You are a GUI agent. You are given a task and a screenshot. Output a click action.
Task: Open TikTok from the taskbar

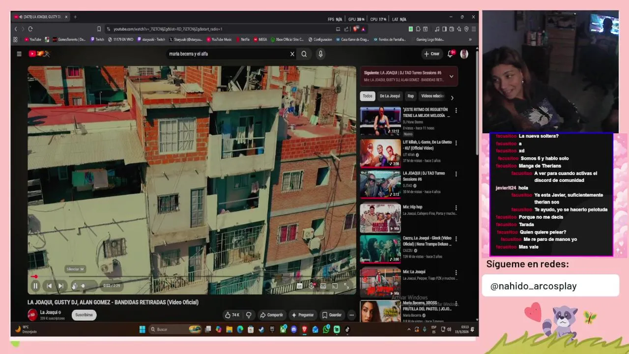click(347, 329)
